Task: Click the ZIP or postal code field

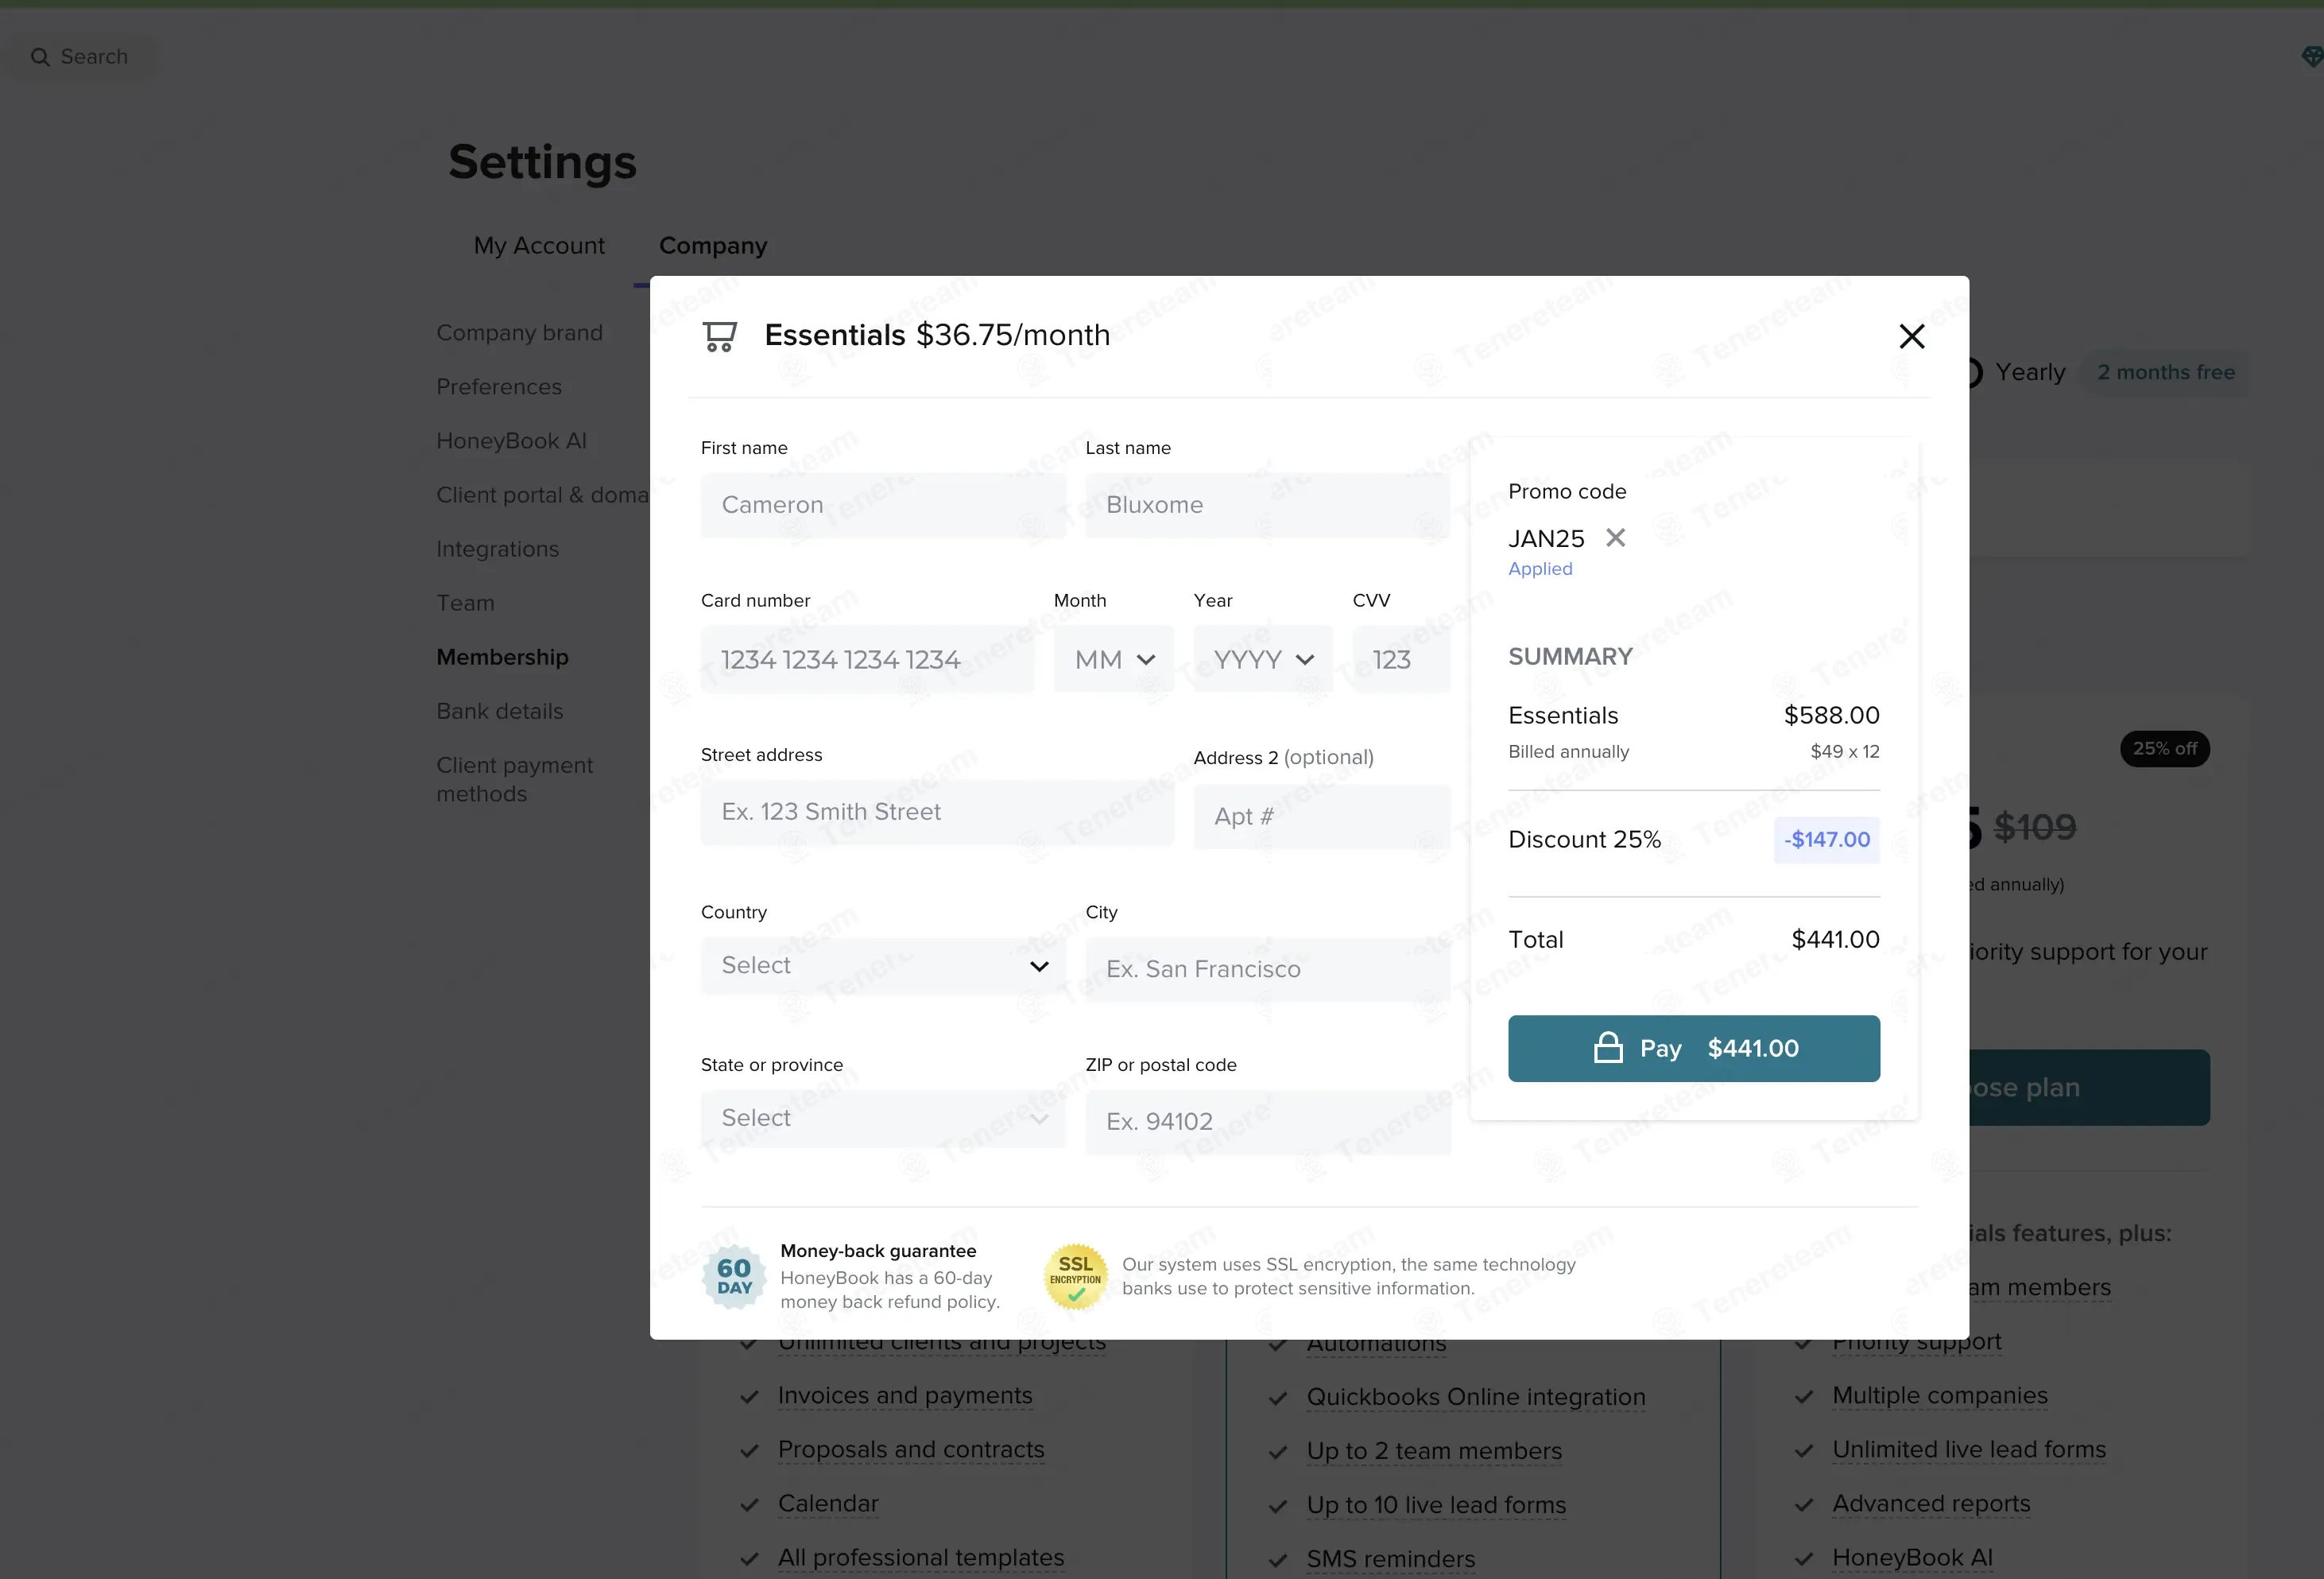Action: click(1268, 1123)
